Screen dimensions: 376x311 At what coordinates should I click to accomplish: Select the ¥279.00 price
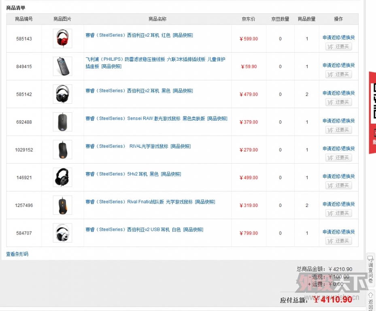click(x=249, y=150)
